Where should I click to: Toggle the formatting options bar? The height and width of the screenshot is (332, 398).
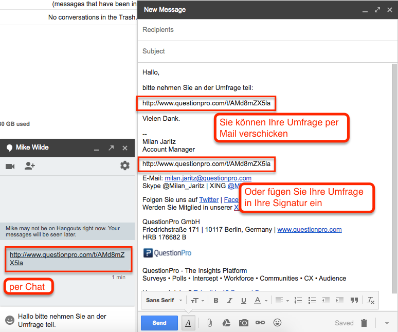(x=188, y=323)
